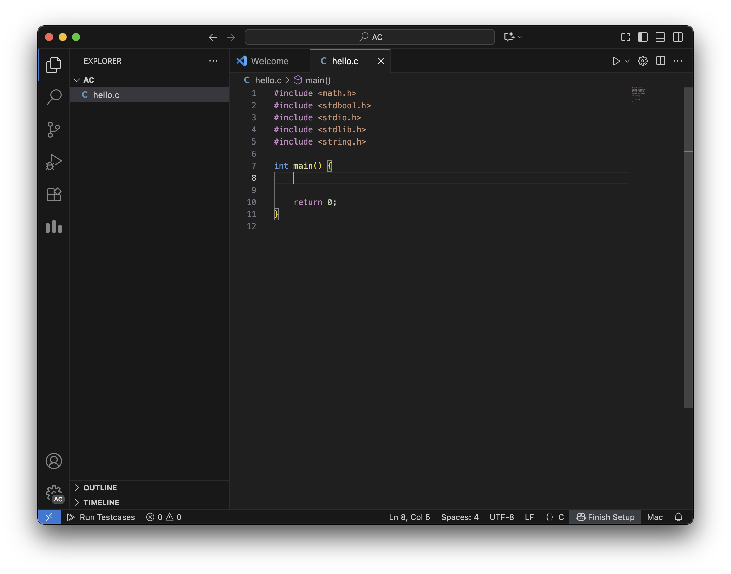This screenshot has width=731, height=574.
Task: Open the Extensions view
Action: click(x=54, y=194)
